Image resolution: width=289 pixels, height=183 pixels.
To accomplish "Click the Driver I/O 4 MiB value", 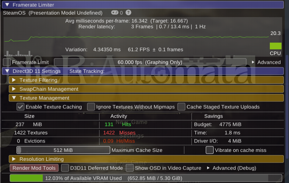I will coord(217,141).
